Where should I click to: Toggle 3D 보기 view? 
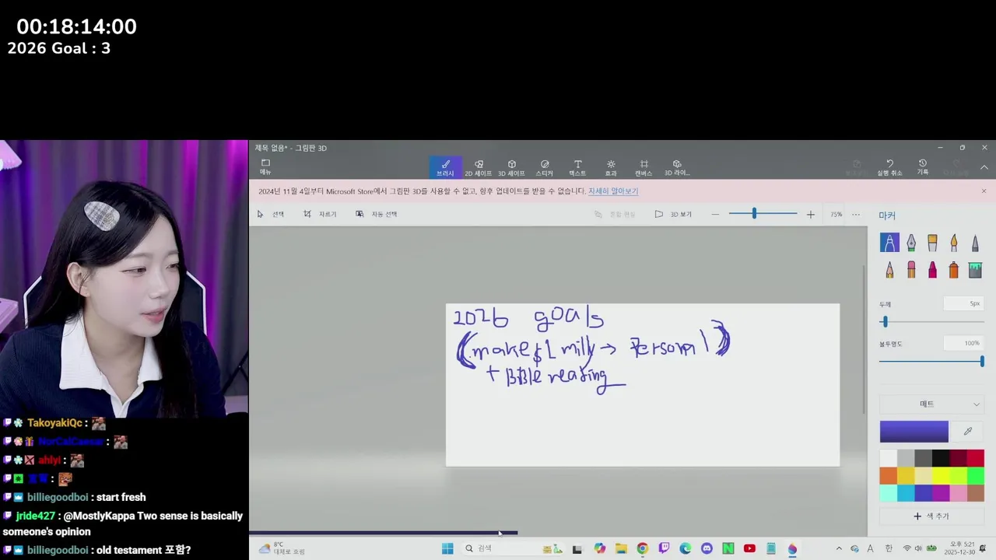(x=673, y=214)
